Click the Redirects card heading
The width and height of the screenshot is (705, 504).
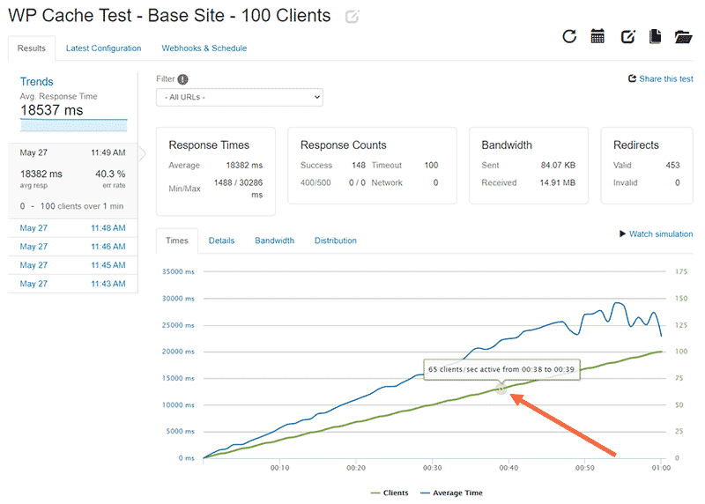pyautogui.click(x=635, y=145)
